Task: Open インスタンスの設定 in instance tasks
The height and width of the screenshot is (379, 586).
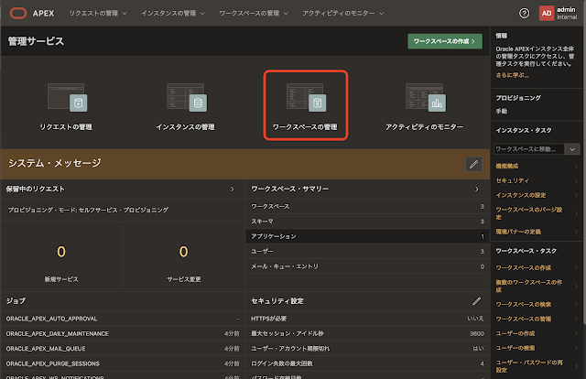Action: pos(521,195)
